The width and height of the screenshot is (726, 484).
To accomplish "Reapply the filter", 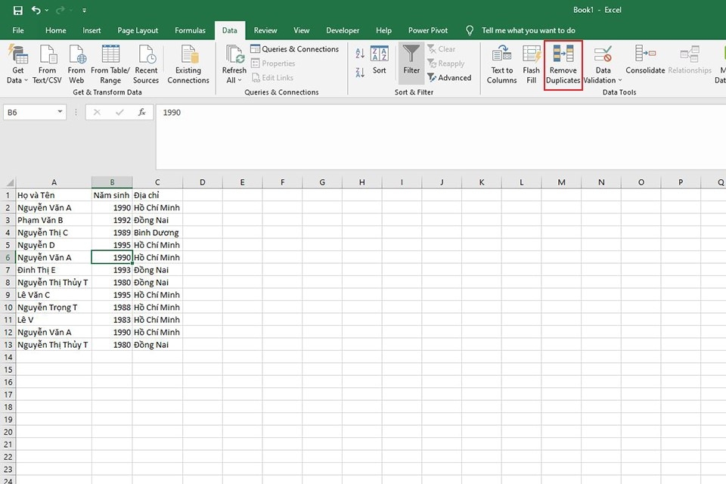I will (x=445, y=64).
